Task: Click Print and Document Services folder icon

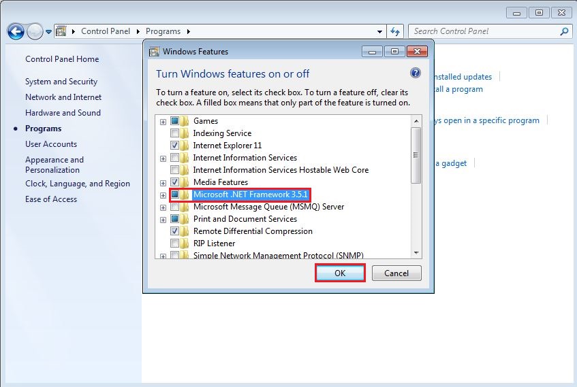Action: tap(185, 219)
